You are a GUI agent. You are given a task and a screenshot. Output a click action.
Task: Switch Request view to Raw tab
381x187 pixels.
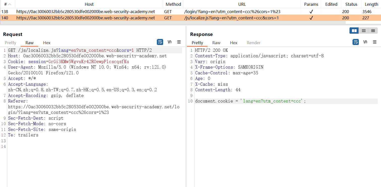tap(30, 43)
